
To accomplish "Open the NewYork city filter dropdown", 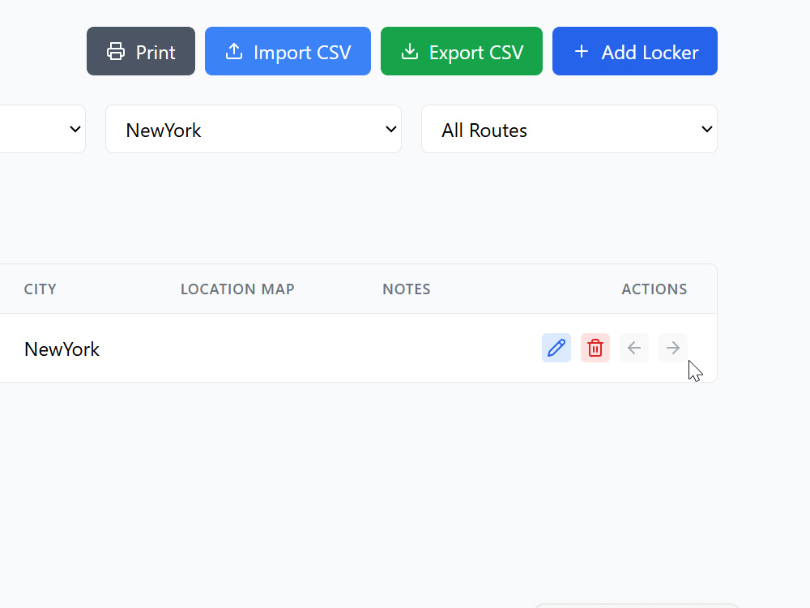I will [253, 129].
